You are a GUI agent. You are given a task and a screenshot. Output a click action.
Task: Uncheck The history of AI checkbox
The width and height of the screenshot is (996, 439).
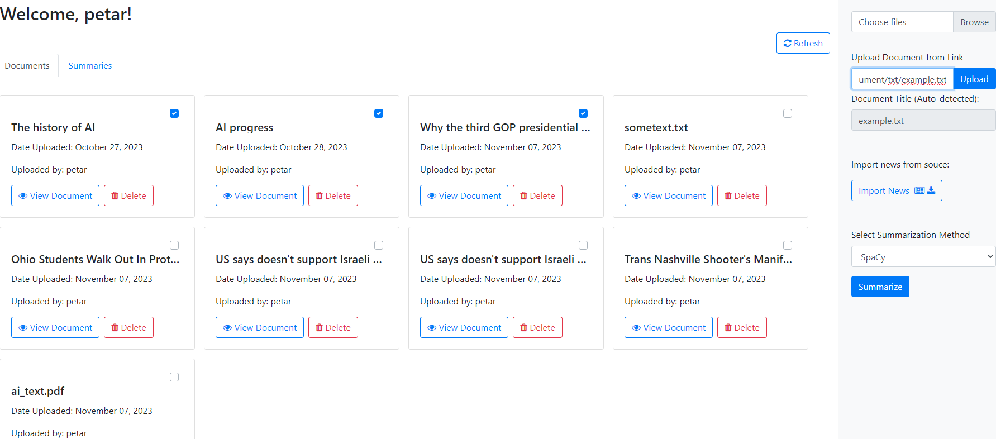coord(174,113)
